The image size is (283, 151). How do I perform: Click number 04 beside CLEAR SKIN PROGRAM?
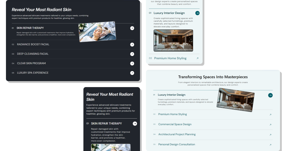tap(13, 63)
